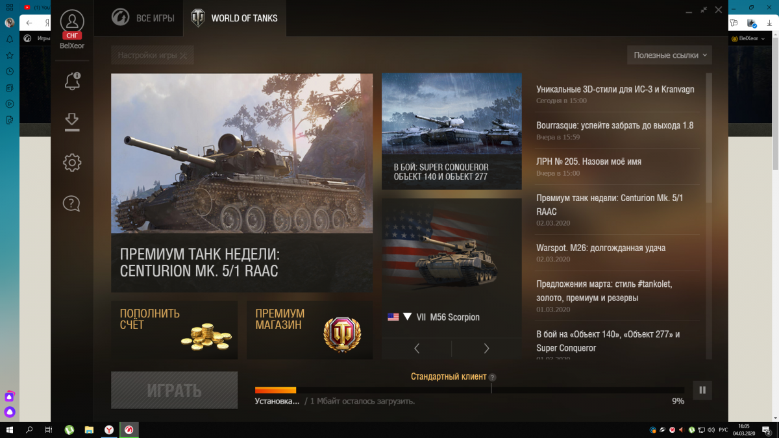This screenshot has height=438, width=779.
Task: Click the Пополнить счёт button
Action: [174, 330]
